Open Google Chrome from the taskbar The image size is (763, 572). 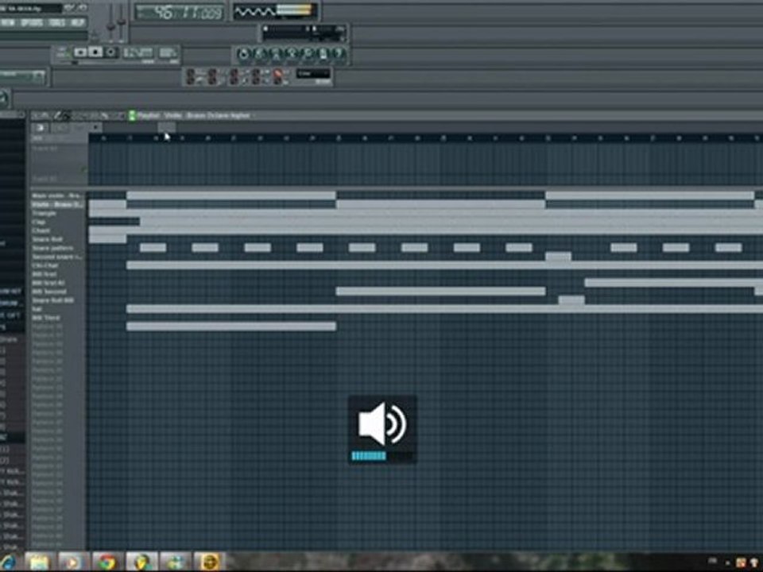coord(108,562)
